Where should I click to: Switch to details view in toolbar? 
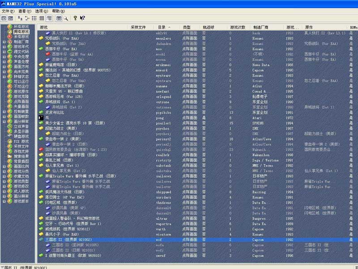point(42,18)
